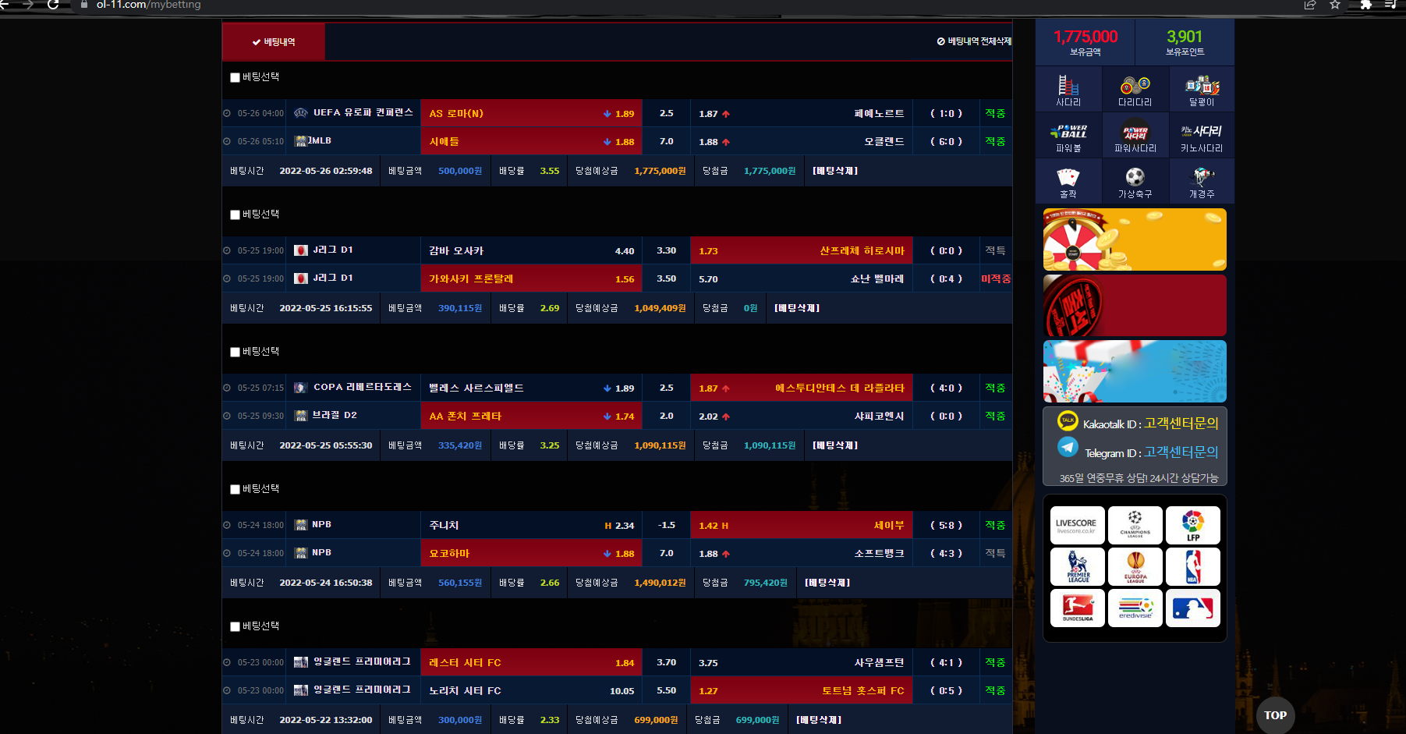
Task: Click the Telegram icon
Action: pos(1068,448)
